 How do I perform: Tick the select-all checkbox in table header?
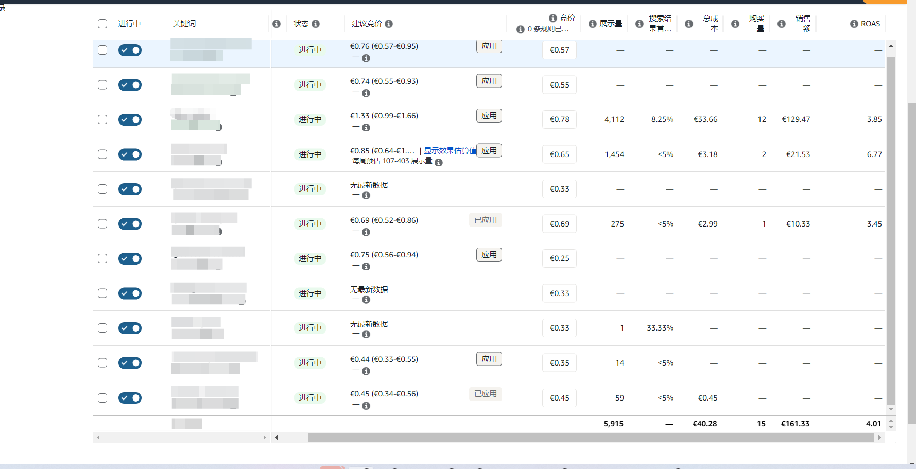(102, 24)
